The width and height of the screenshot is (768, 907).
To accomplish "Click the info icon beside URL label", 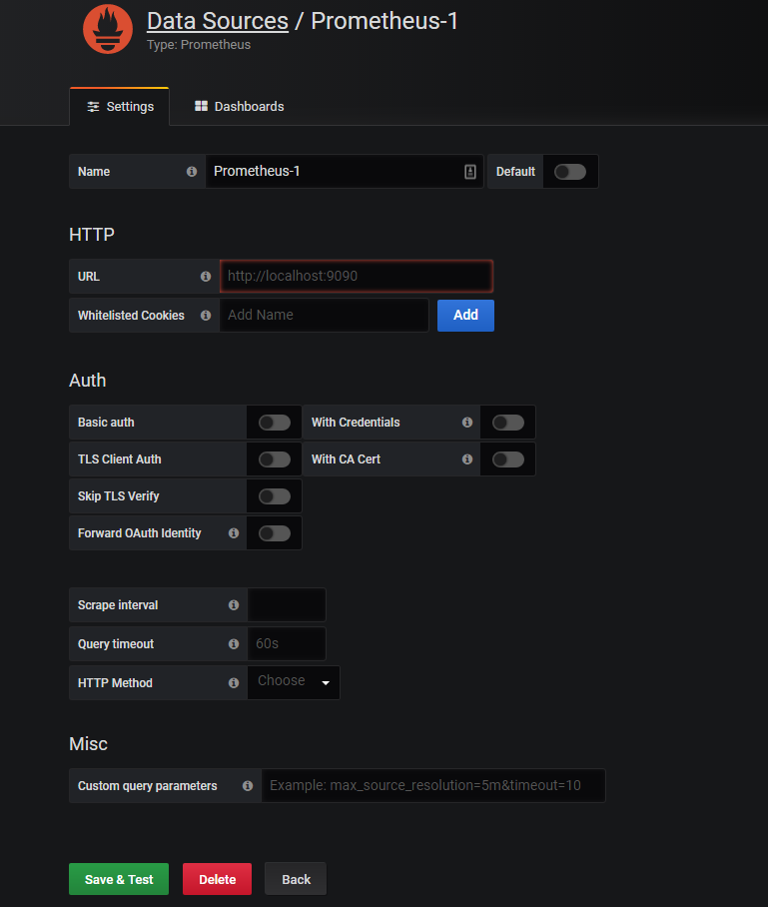I will point(206,277).
